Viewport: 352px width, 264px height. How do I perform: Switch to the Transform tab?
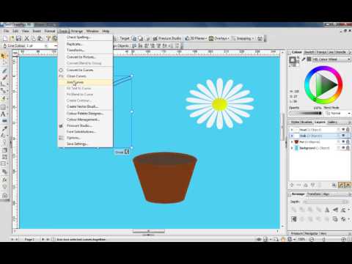(x=314, y=194)
